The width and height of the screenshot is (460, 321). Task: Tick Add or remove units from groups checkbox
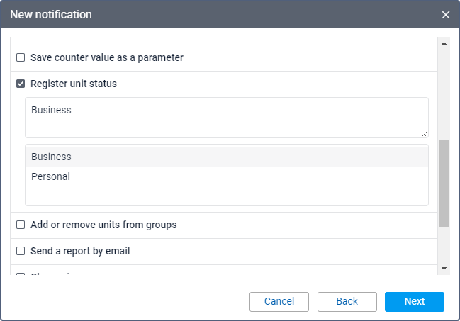(x=21, y=225)
